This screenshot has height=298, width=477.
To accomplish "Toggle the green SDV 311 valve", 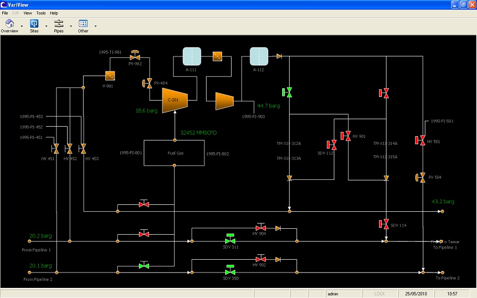I will pos(231,240).
